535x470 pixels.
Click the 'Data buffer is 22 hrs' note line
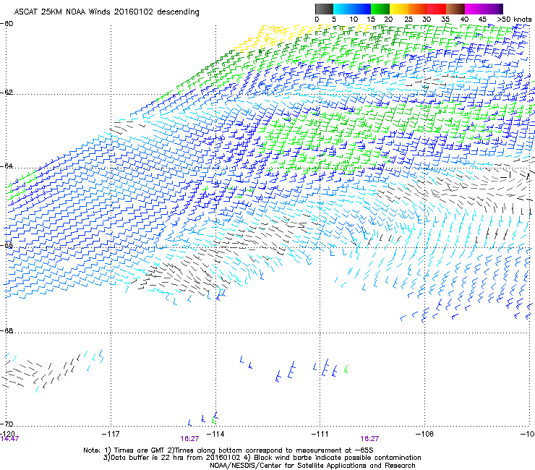point(262,458)
